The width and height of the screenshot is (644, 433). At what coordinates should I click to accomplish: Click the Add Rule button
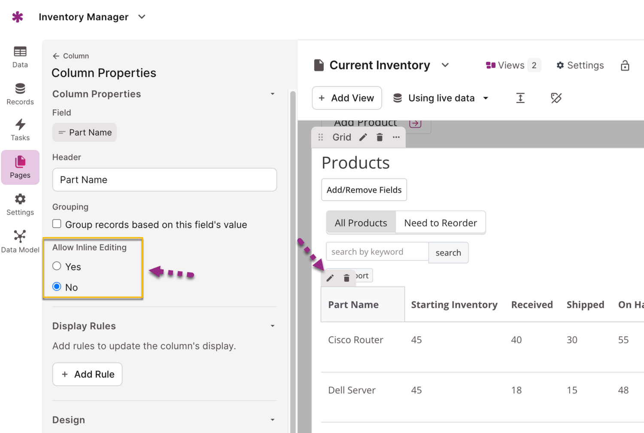(87, 374)
